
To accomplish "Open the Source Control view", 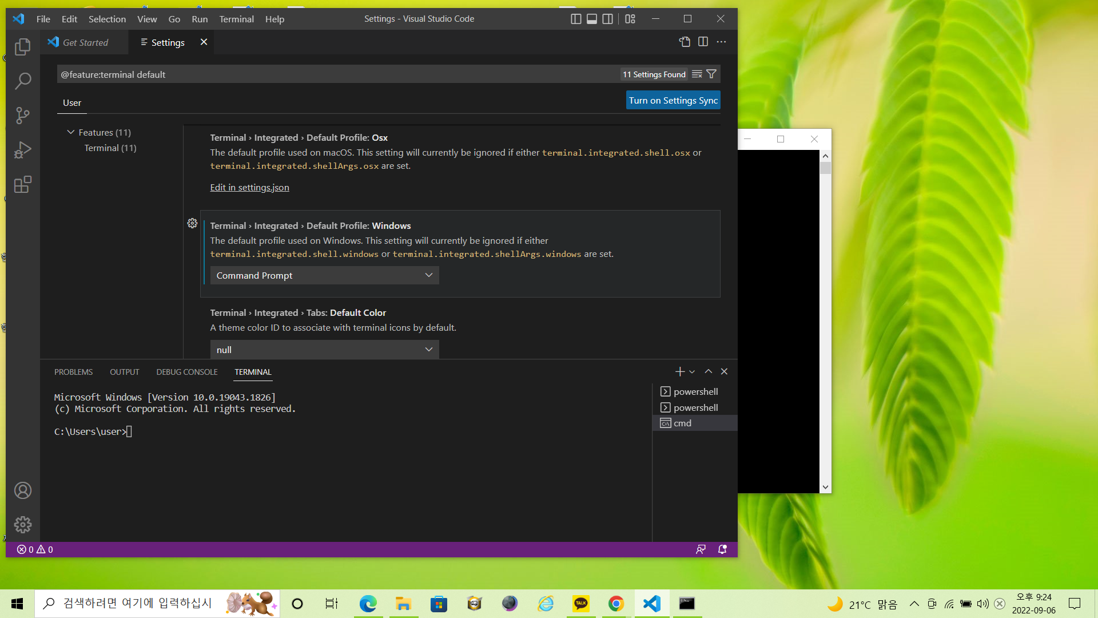I will (23, 116).
